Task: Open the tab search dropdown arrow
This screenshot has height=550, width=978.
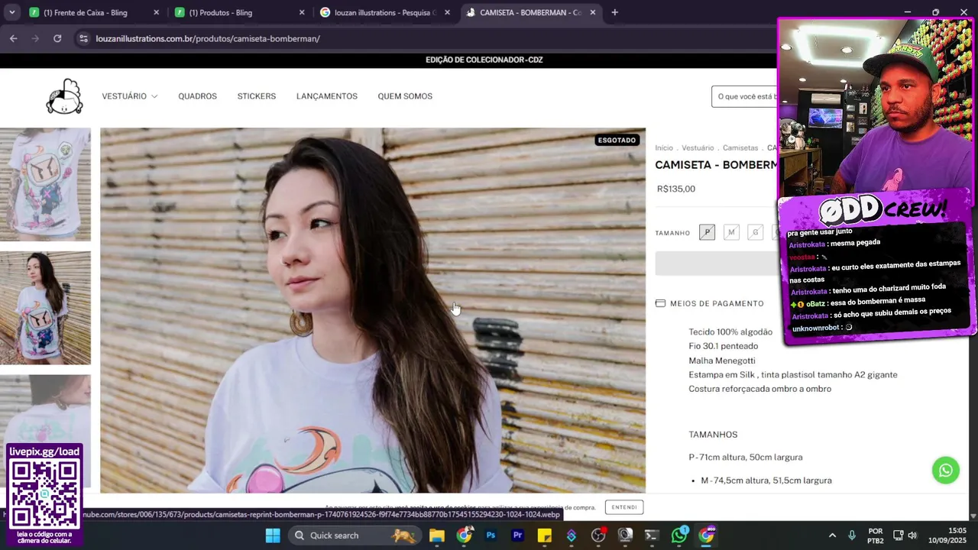Action: click(x=11, y=12)
